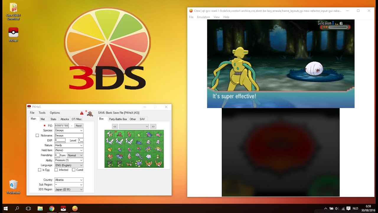Switch to the Party-Battle Box tab
This screenshot has width=378, height=213.
tap(118, 119)
